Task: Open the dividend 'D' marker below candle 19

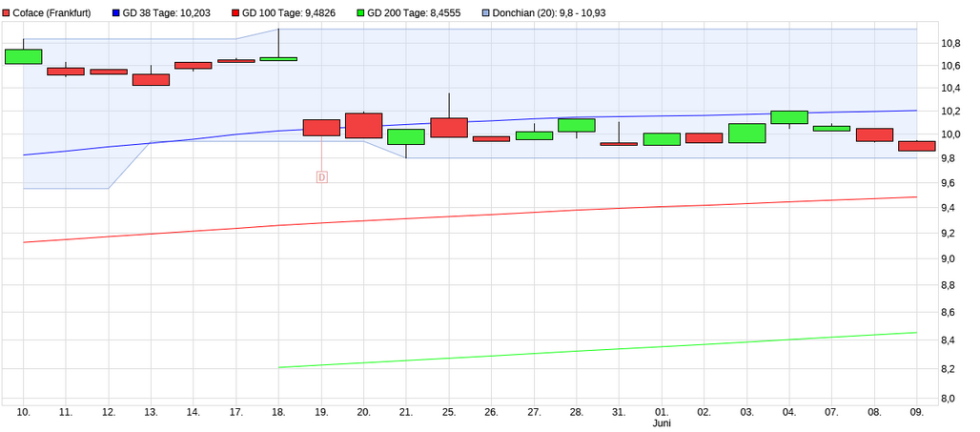Action: [321, 176]
